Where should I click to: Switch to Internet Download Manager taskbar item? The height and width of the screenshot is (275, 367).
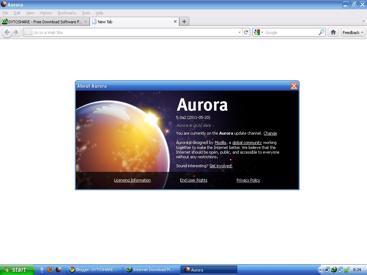(x=152, y=270)
